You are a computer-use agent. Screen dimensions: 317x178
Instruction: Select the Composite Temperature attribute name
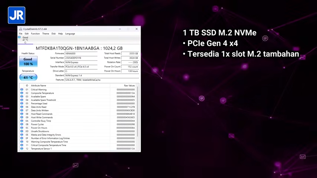[x=42, y=93]
